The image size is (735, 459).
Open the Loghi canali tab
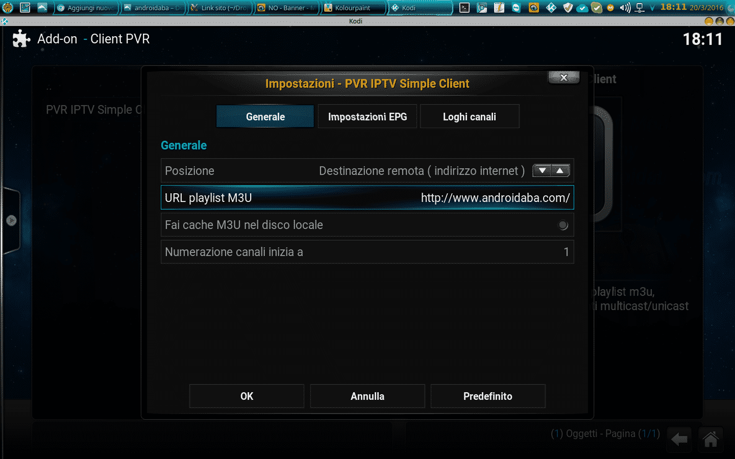point(470,117)
